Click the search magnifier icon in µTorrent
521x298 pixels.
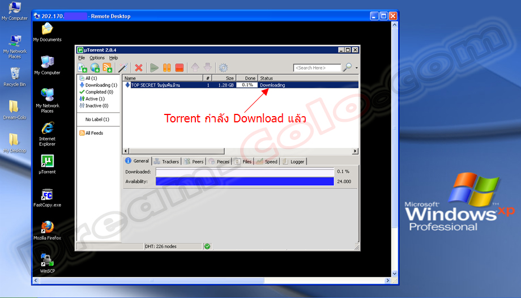tap(347, 67)
